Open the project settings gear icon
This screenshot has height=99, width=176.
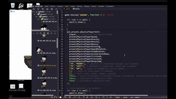[52, 9]
